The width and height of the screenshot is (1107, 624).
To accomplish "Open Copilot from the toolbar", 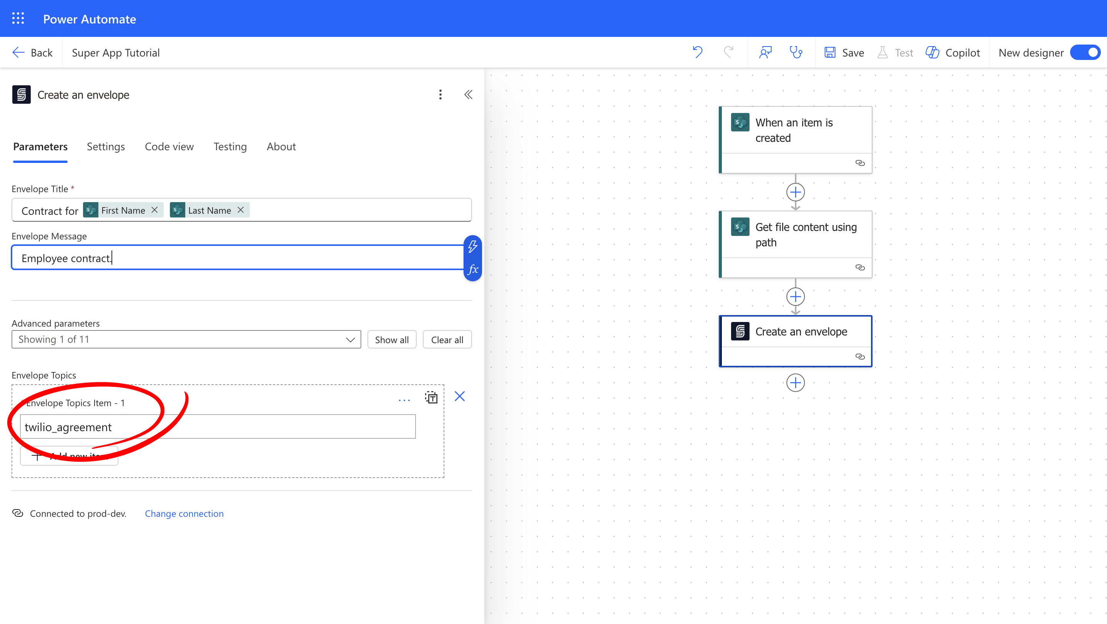I will point(953,52).
